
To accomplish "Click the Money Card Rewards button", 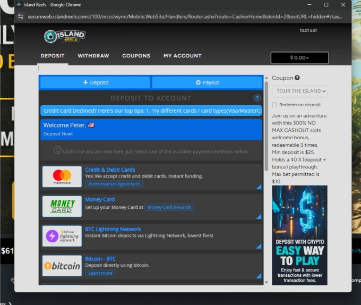I will pyautogui.click(x=170, y=207).
